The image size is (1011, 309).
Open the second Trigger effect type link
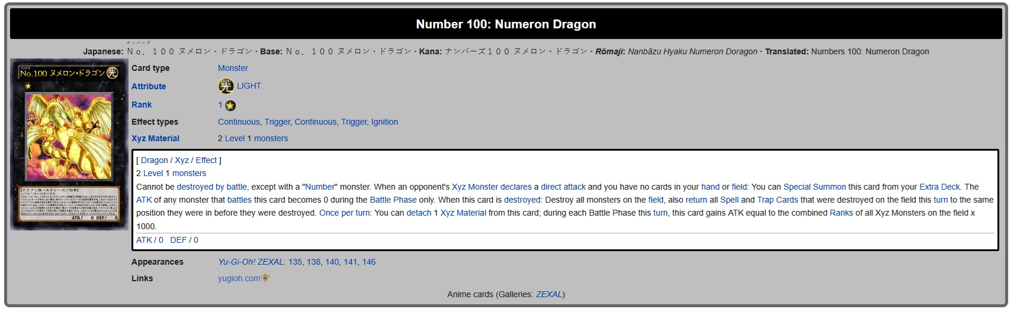tap(354, 122)
